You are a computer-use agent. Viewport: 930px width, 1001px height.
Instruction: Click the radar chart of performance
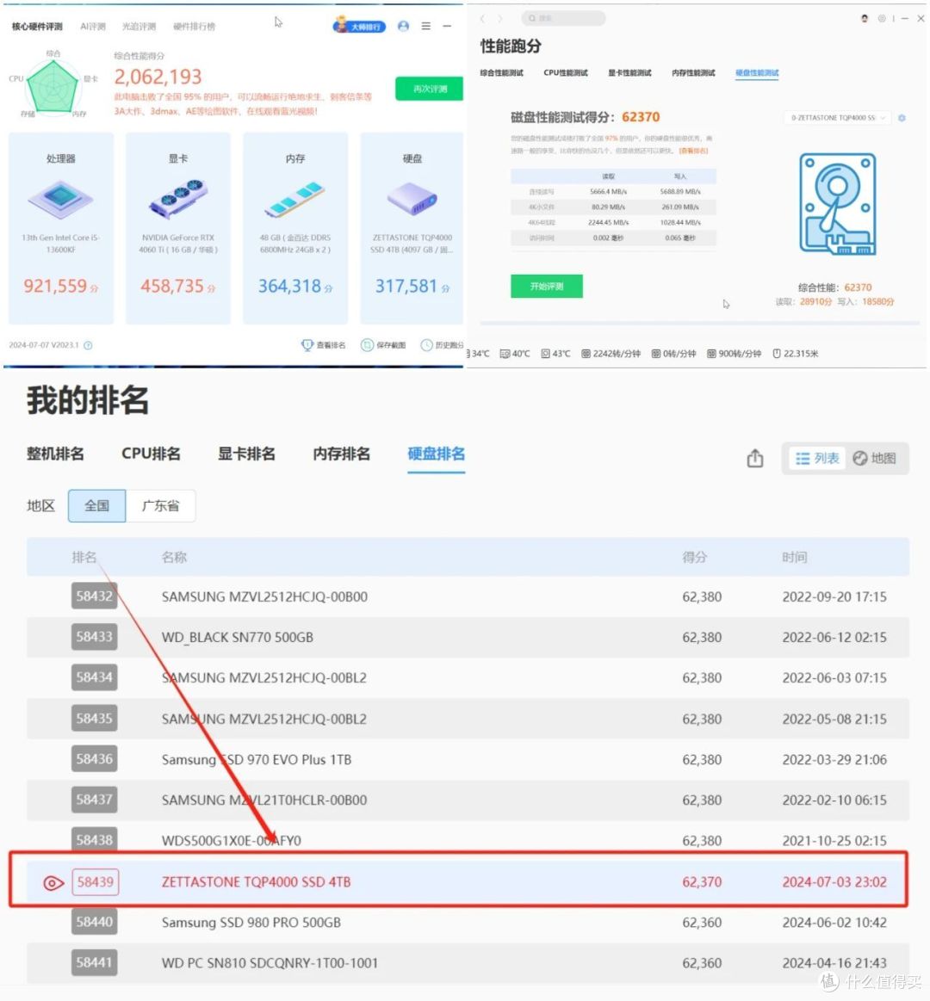[53, 86]
